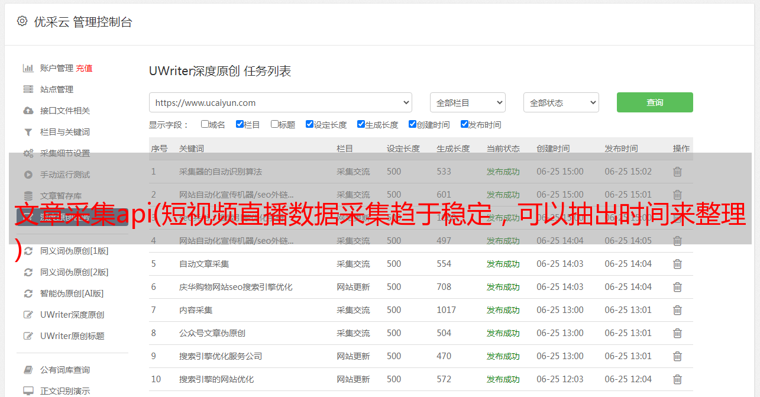Click keyword 自动文章采集 in row 5
Screen dimensions: 760x397
pos(204,264)
